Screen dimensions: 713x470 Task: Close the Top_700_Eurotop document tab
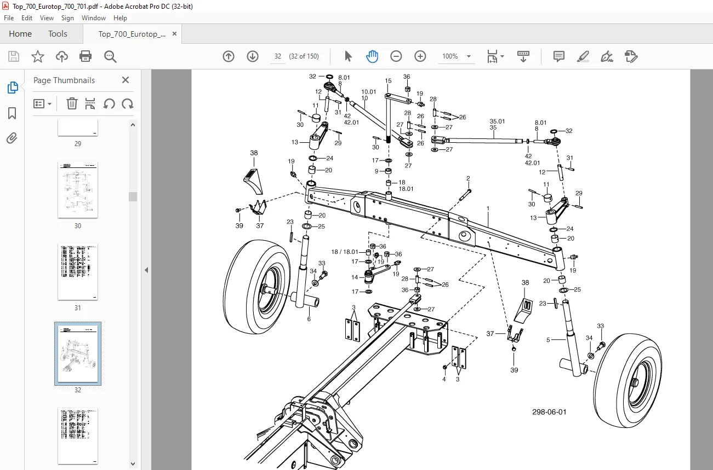(x=174, y=34)
